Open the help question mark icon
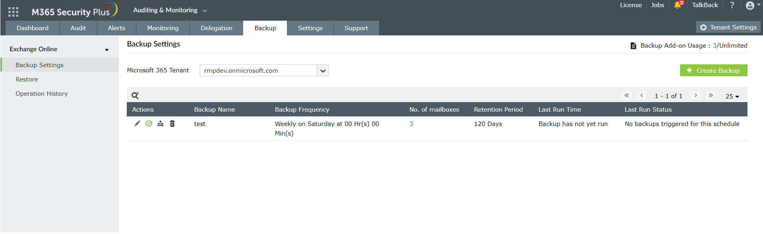 click(x=732, y=5)
